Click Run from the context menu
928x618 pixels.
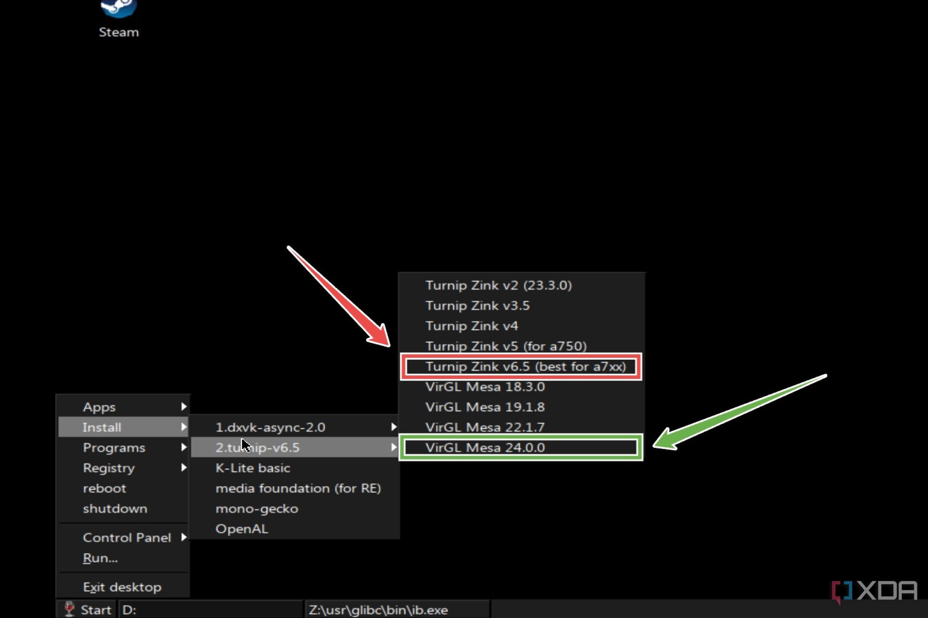100,557
